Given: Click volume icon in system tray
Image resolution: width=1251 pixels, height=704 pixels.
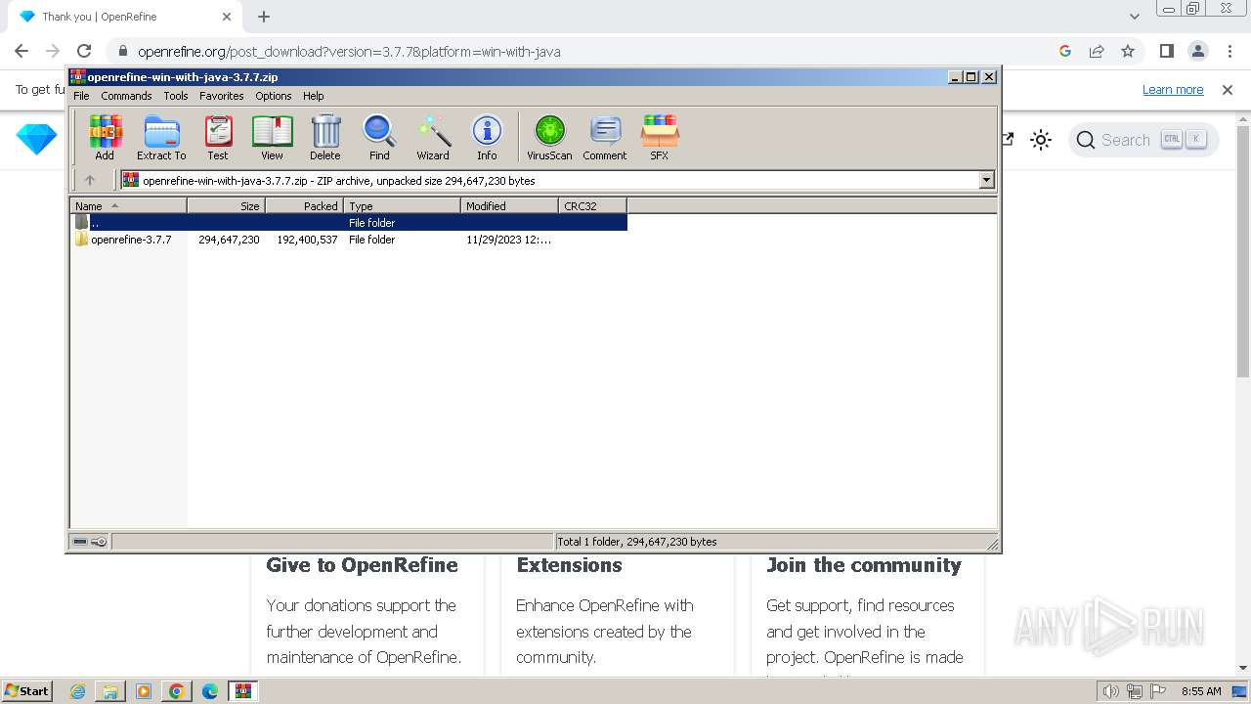Looking at the screenshot, I should coord(1110,691).
